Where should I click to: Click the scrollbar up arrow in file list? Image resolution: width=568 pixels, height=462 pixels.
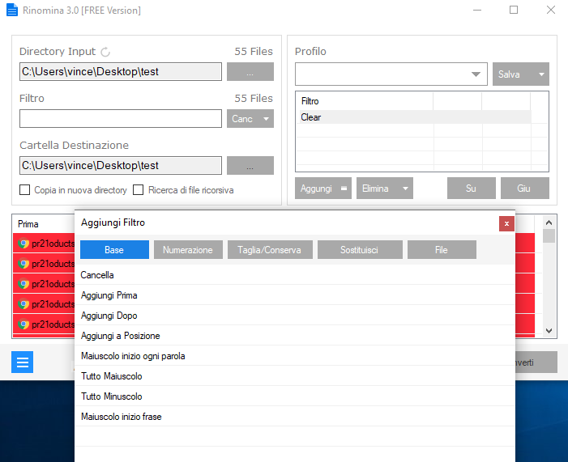[549, 223]
